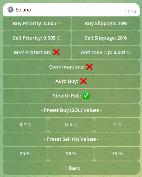Edit Sell Priority 0.005 value
Screen dimensions: 142x177
[x=37, y=38]
